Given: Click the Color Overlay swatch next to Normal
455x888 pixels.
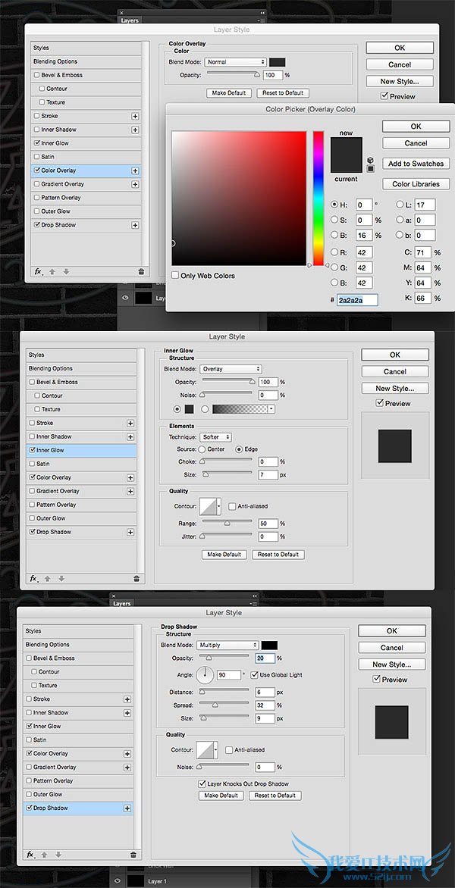Looking at the screenshot, I should point(278,62).
